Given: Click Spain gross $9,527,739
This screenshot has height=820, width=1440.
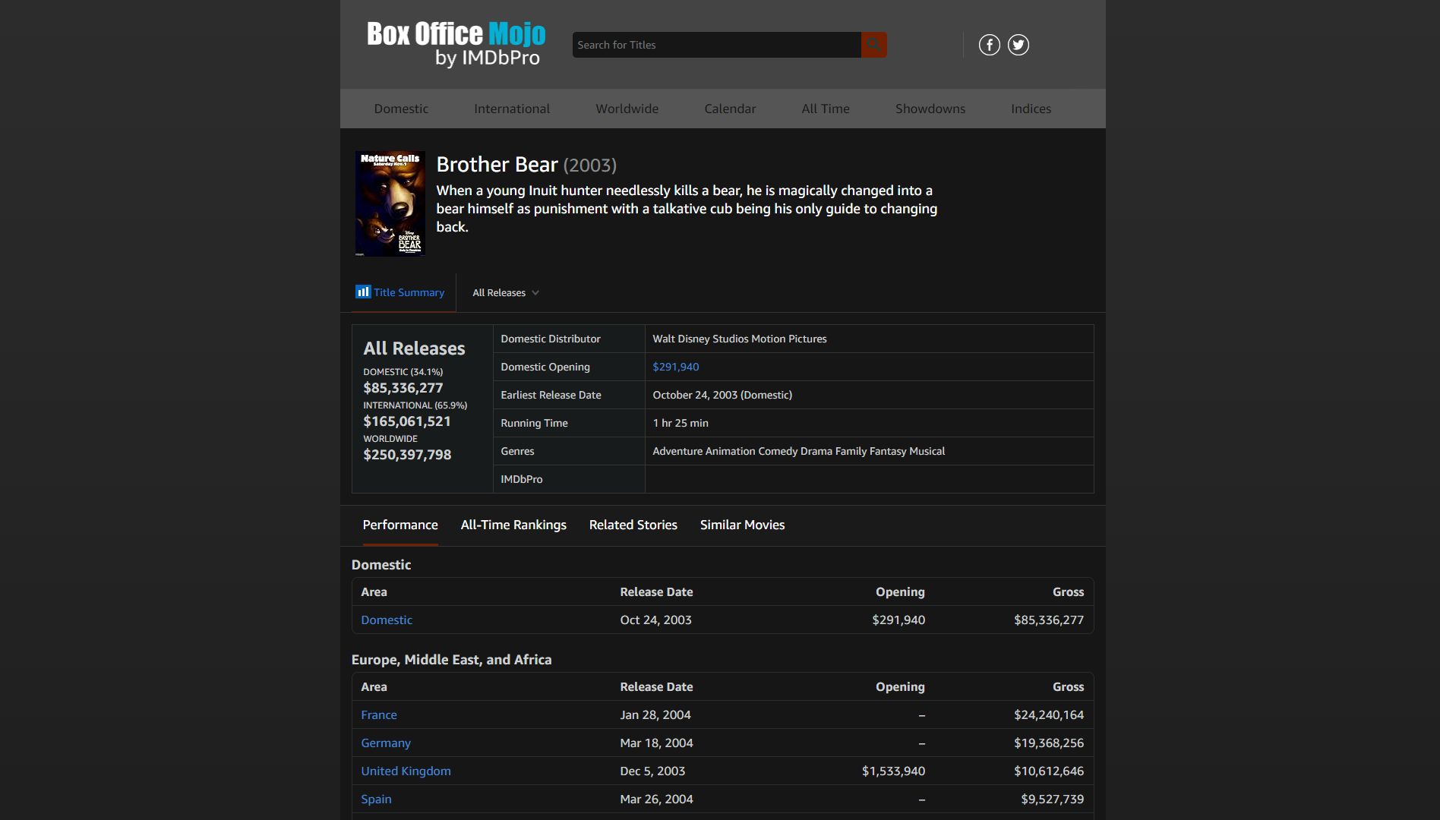Looking at the screenshot, I should click(1053, 799).
